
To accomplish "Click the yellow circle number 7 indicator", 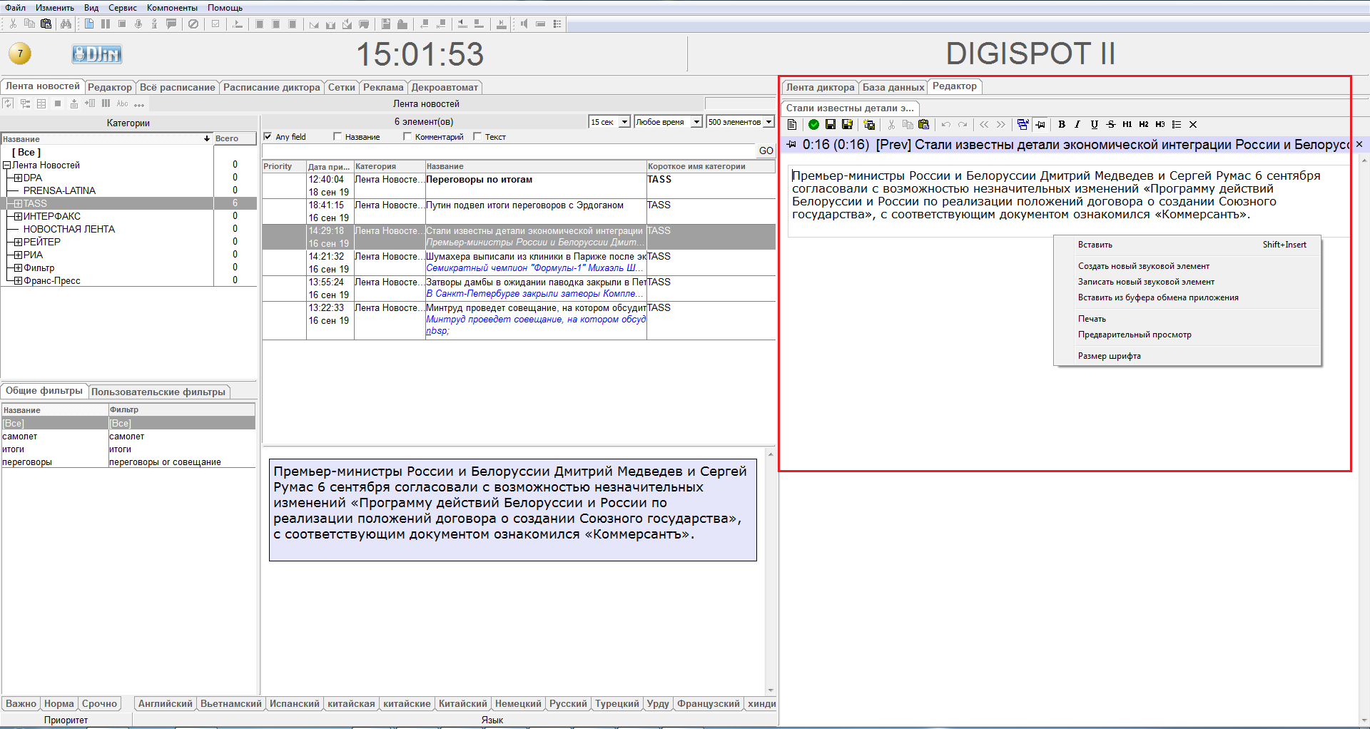I will point(20,53).
